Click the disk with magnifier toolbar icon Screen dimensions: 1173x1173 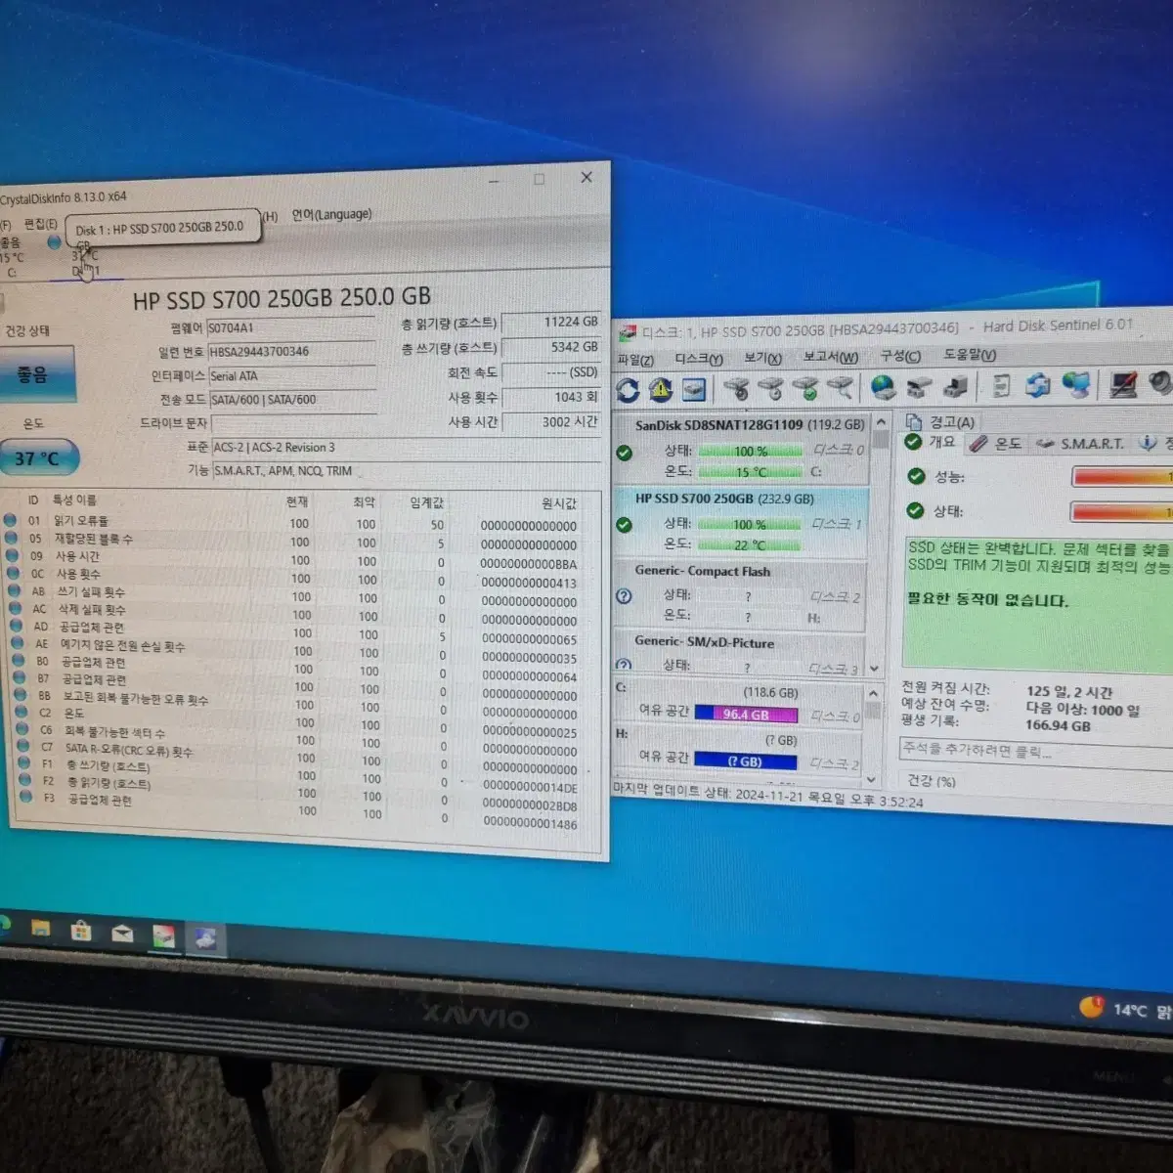840,389
